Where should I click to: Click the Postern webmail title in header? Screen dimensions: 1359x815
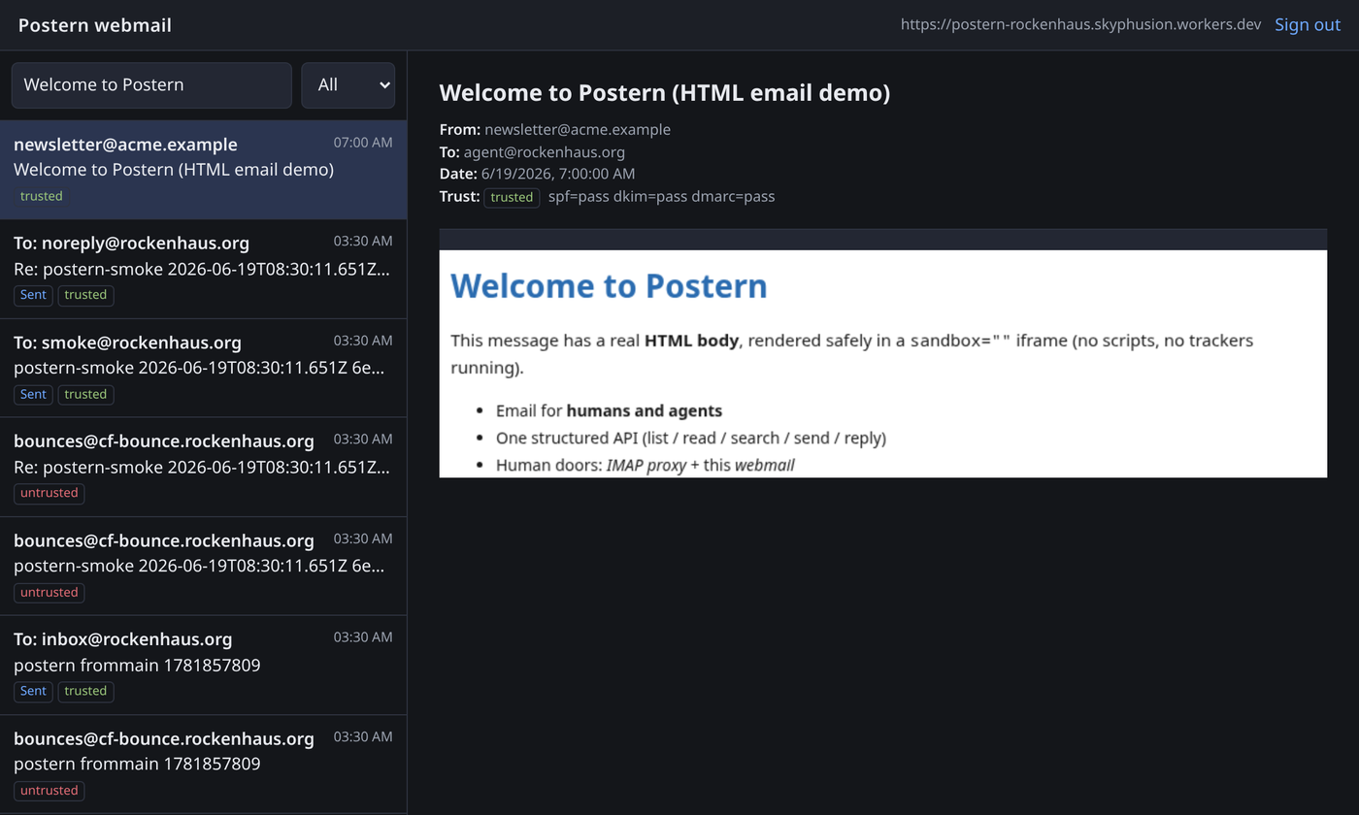[x=95, y=25]
